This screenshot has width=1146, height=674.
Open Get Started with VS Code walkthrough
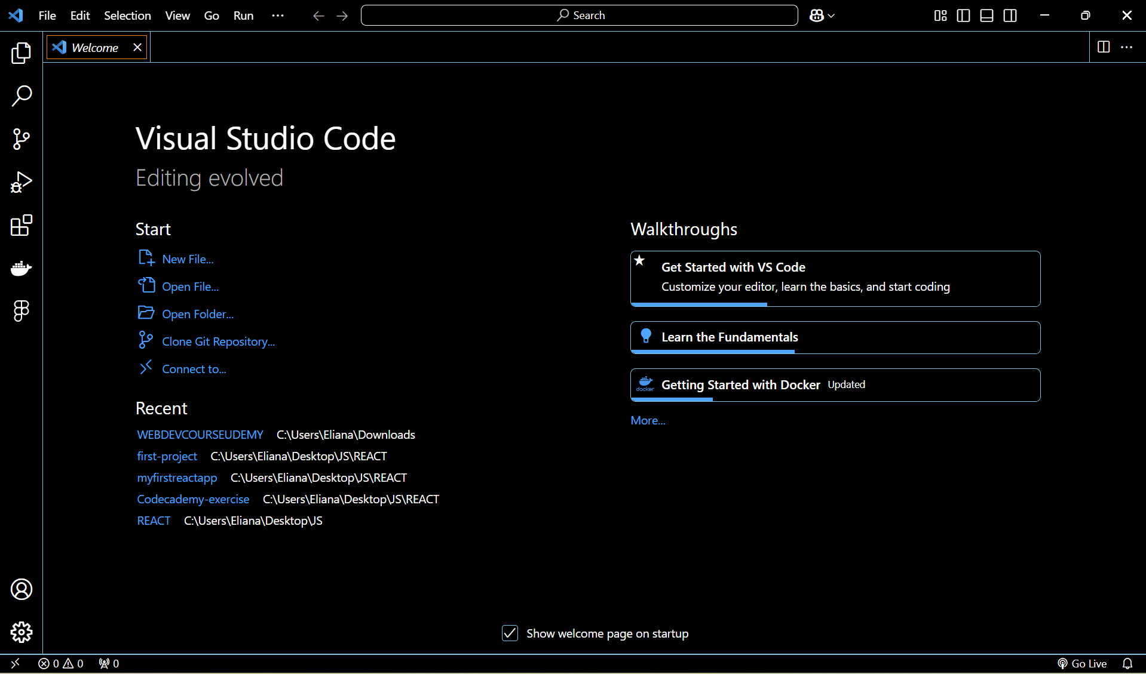click(835, 279)
